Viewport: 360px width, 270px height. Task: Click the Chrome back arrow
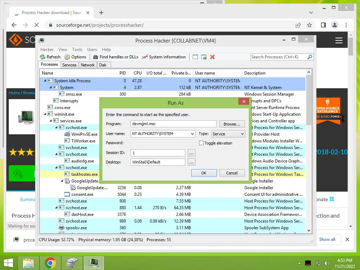(x=14, y=25)
